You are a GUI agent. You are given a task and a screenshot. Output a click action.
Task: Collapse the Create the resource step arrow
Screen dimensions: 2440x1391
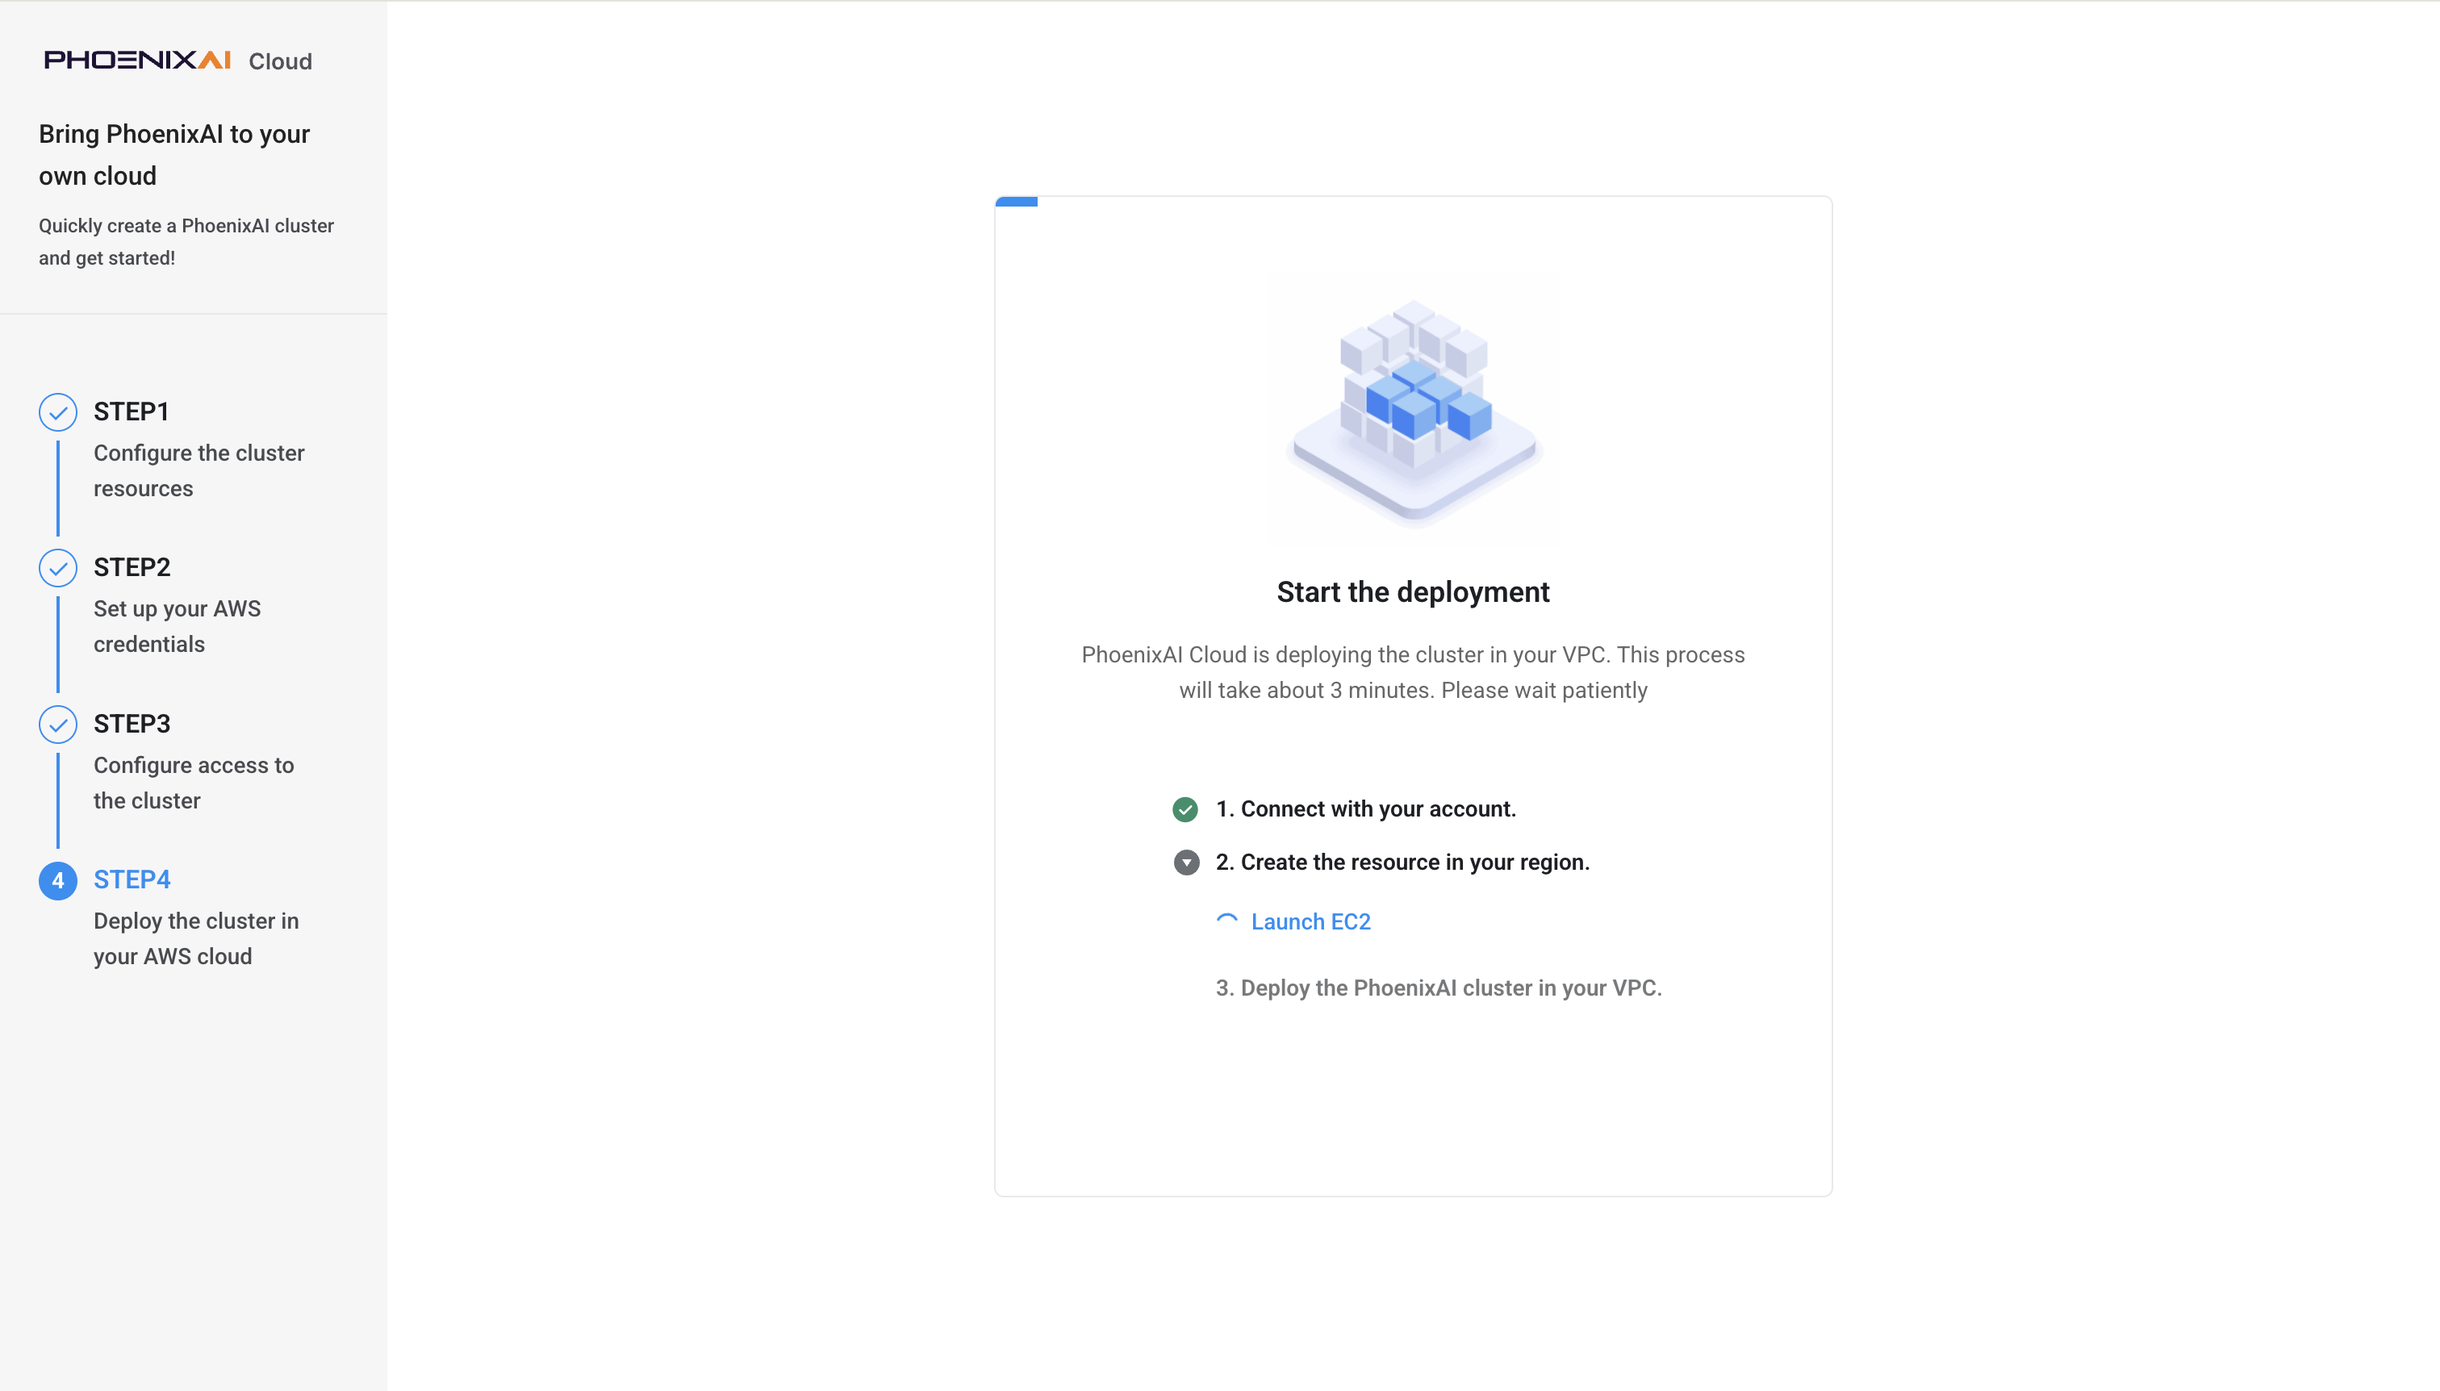pos(1185,863)
